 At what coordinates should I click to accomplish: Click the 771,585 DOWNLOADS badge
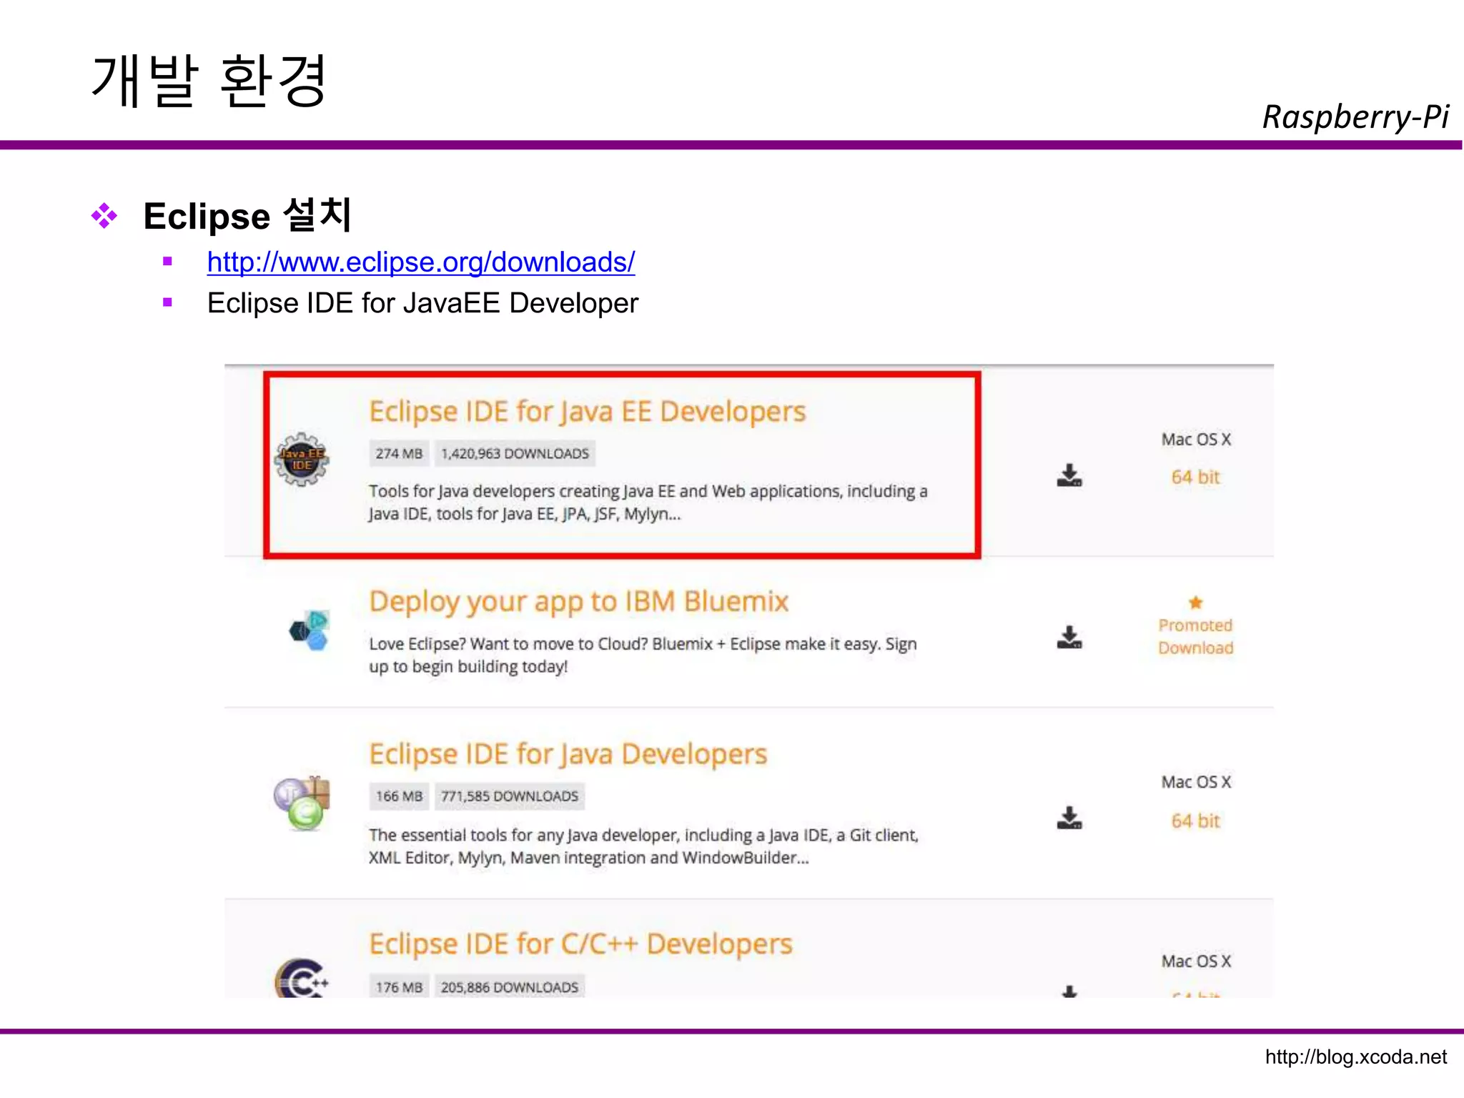point(510,796)
